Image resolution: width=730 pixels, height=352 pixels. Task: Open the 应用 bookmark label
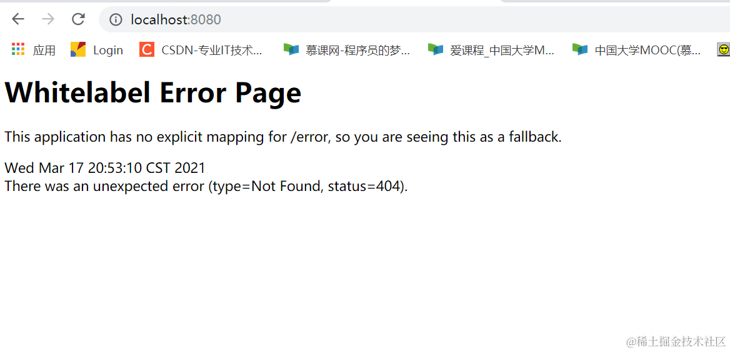point(44,50)
